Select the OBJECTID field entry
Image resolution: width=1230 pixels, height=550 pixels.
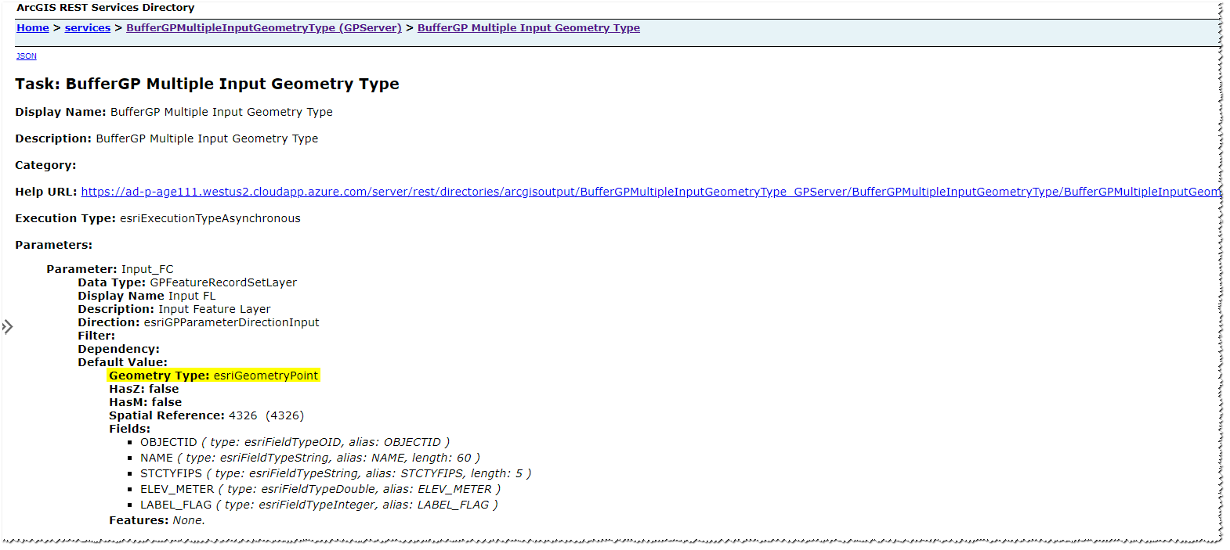(x=295, y=442)
